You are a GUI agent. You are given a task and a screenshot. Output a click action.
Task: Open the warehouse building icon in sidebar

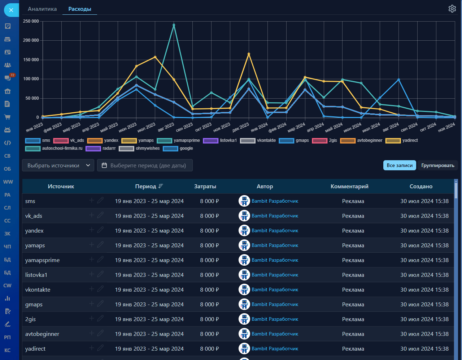coord(8,91)
